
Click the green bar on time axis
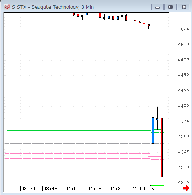point(157,185)
